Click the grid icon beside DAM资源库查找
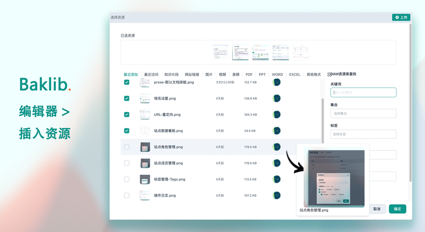Image resolution: width=425 pixels, height=232 pixels. click(x=329, y=74)
